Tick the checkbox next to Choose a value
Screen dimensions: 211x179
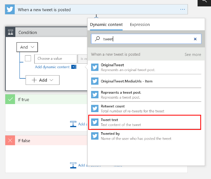[x=28, y=59]
